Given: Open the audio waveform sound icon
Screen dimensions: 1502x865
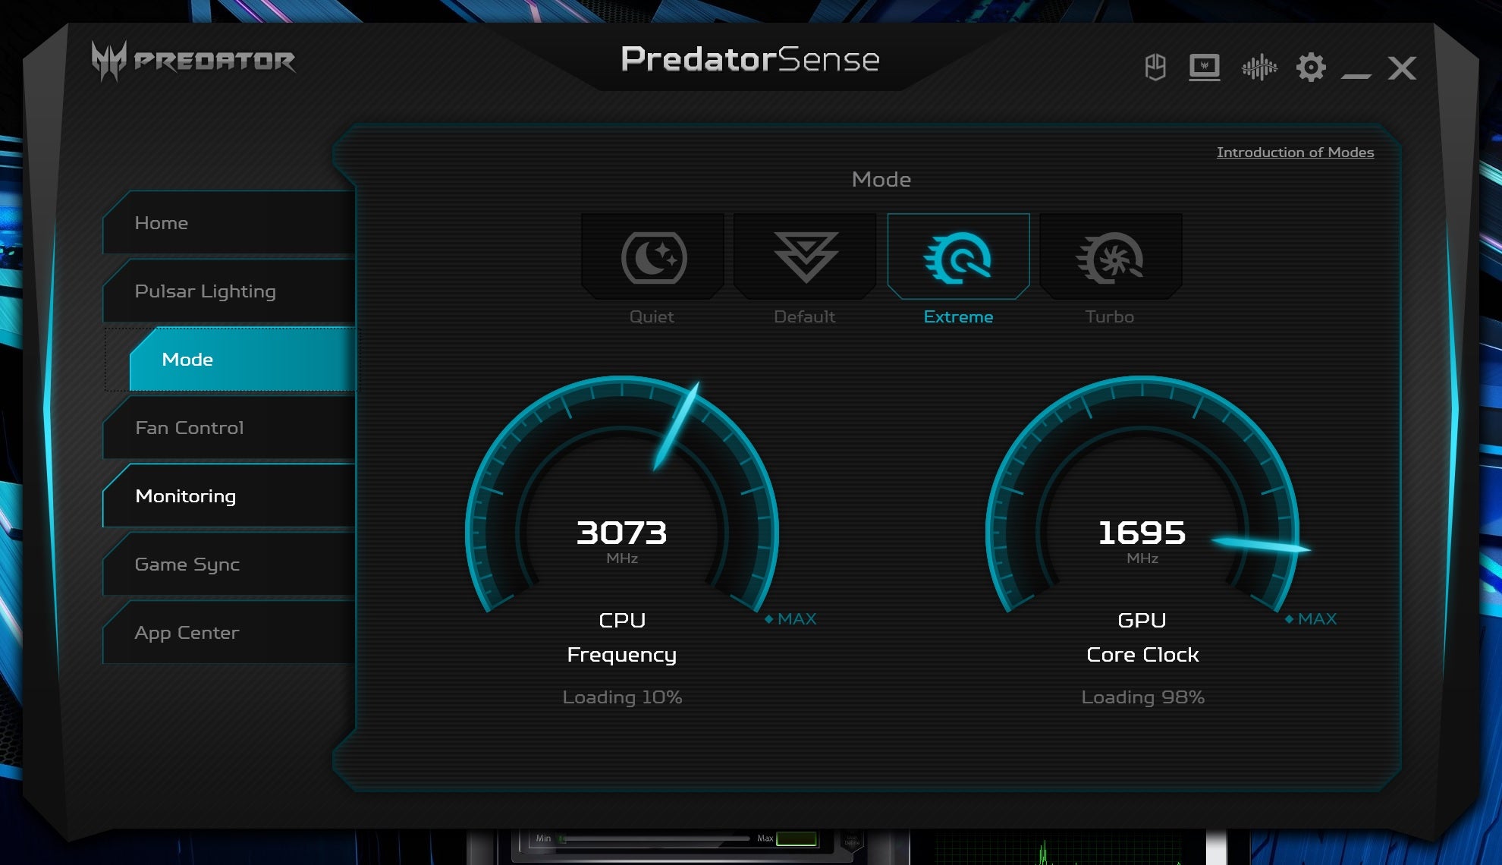Looking at the screenshot, I should coord(1258,68).
